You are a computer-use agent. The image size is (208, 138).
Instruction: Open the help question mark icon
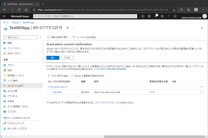click(x=169, y=16)
